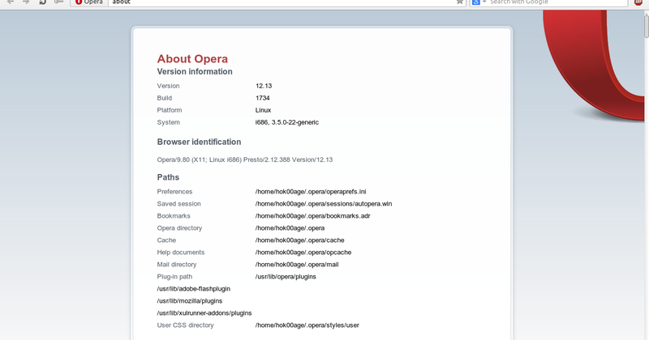
Task: Click the 'System' label
Action: (169, 122)
